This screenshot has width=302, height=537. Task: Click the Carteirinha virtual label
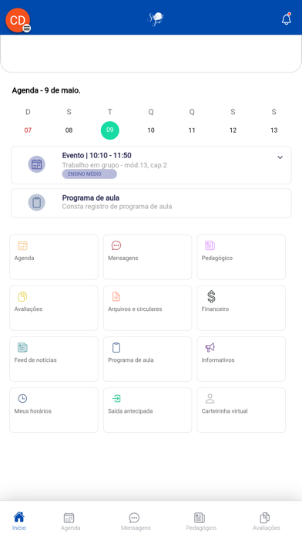coord(225,411)
